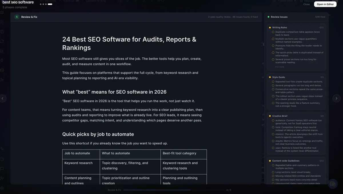
Task: Click 'Topic discovery, filtering, and clustering' cell
Action: click(x=130, y=167)
